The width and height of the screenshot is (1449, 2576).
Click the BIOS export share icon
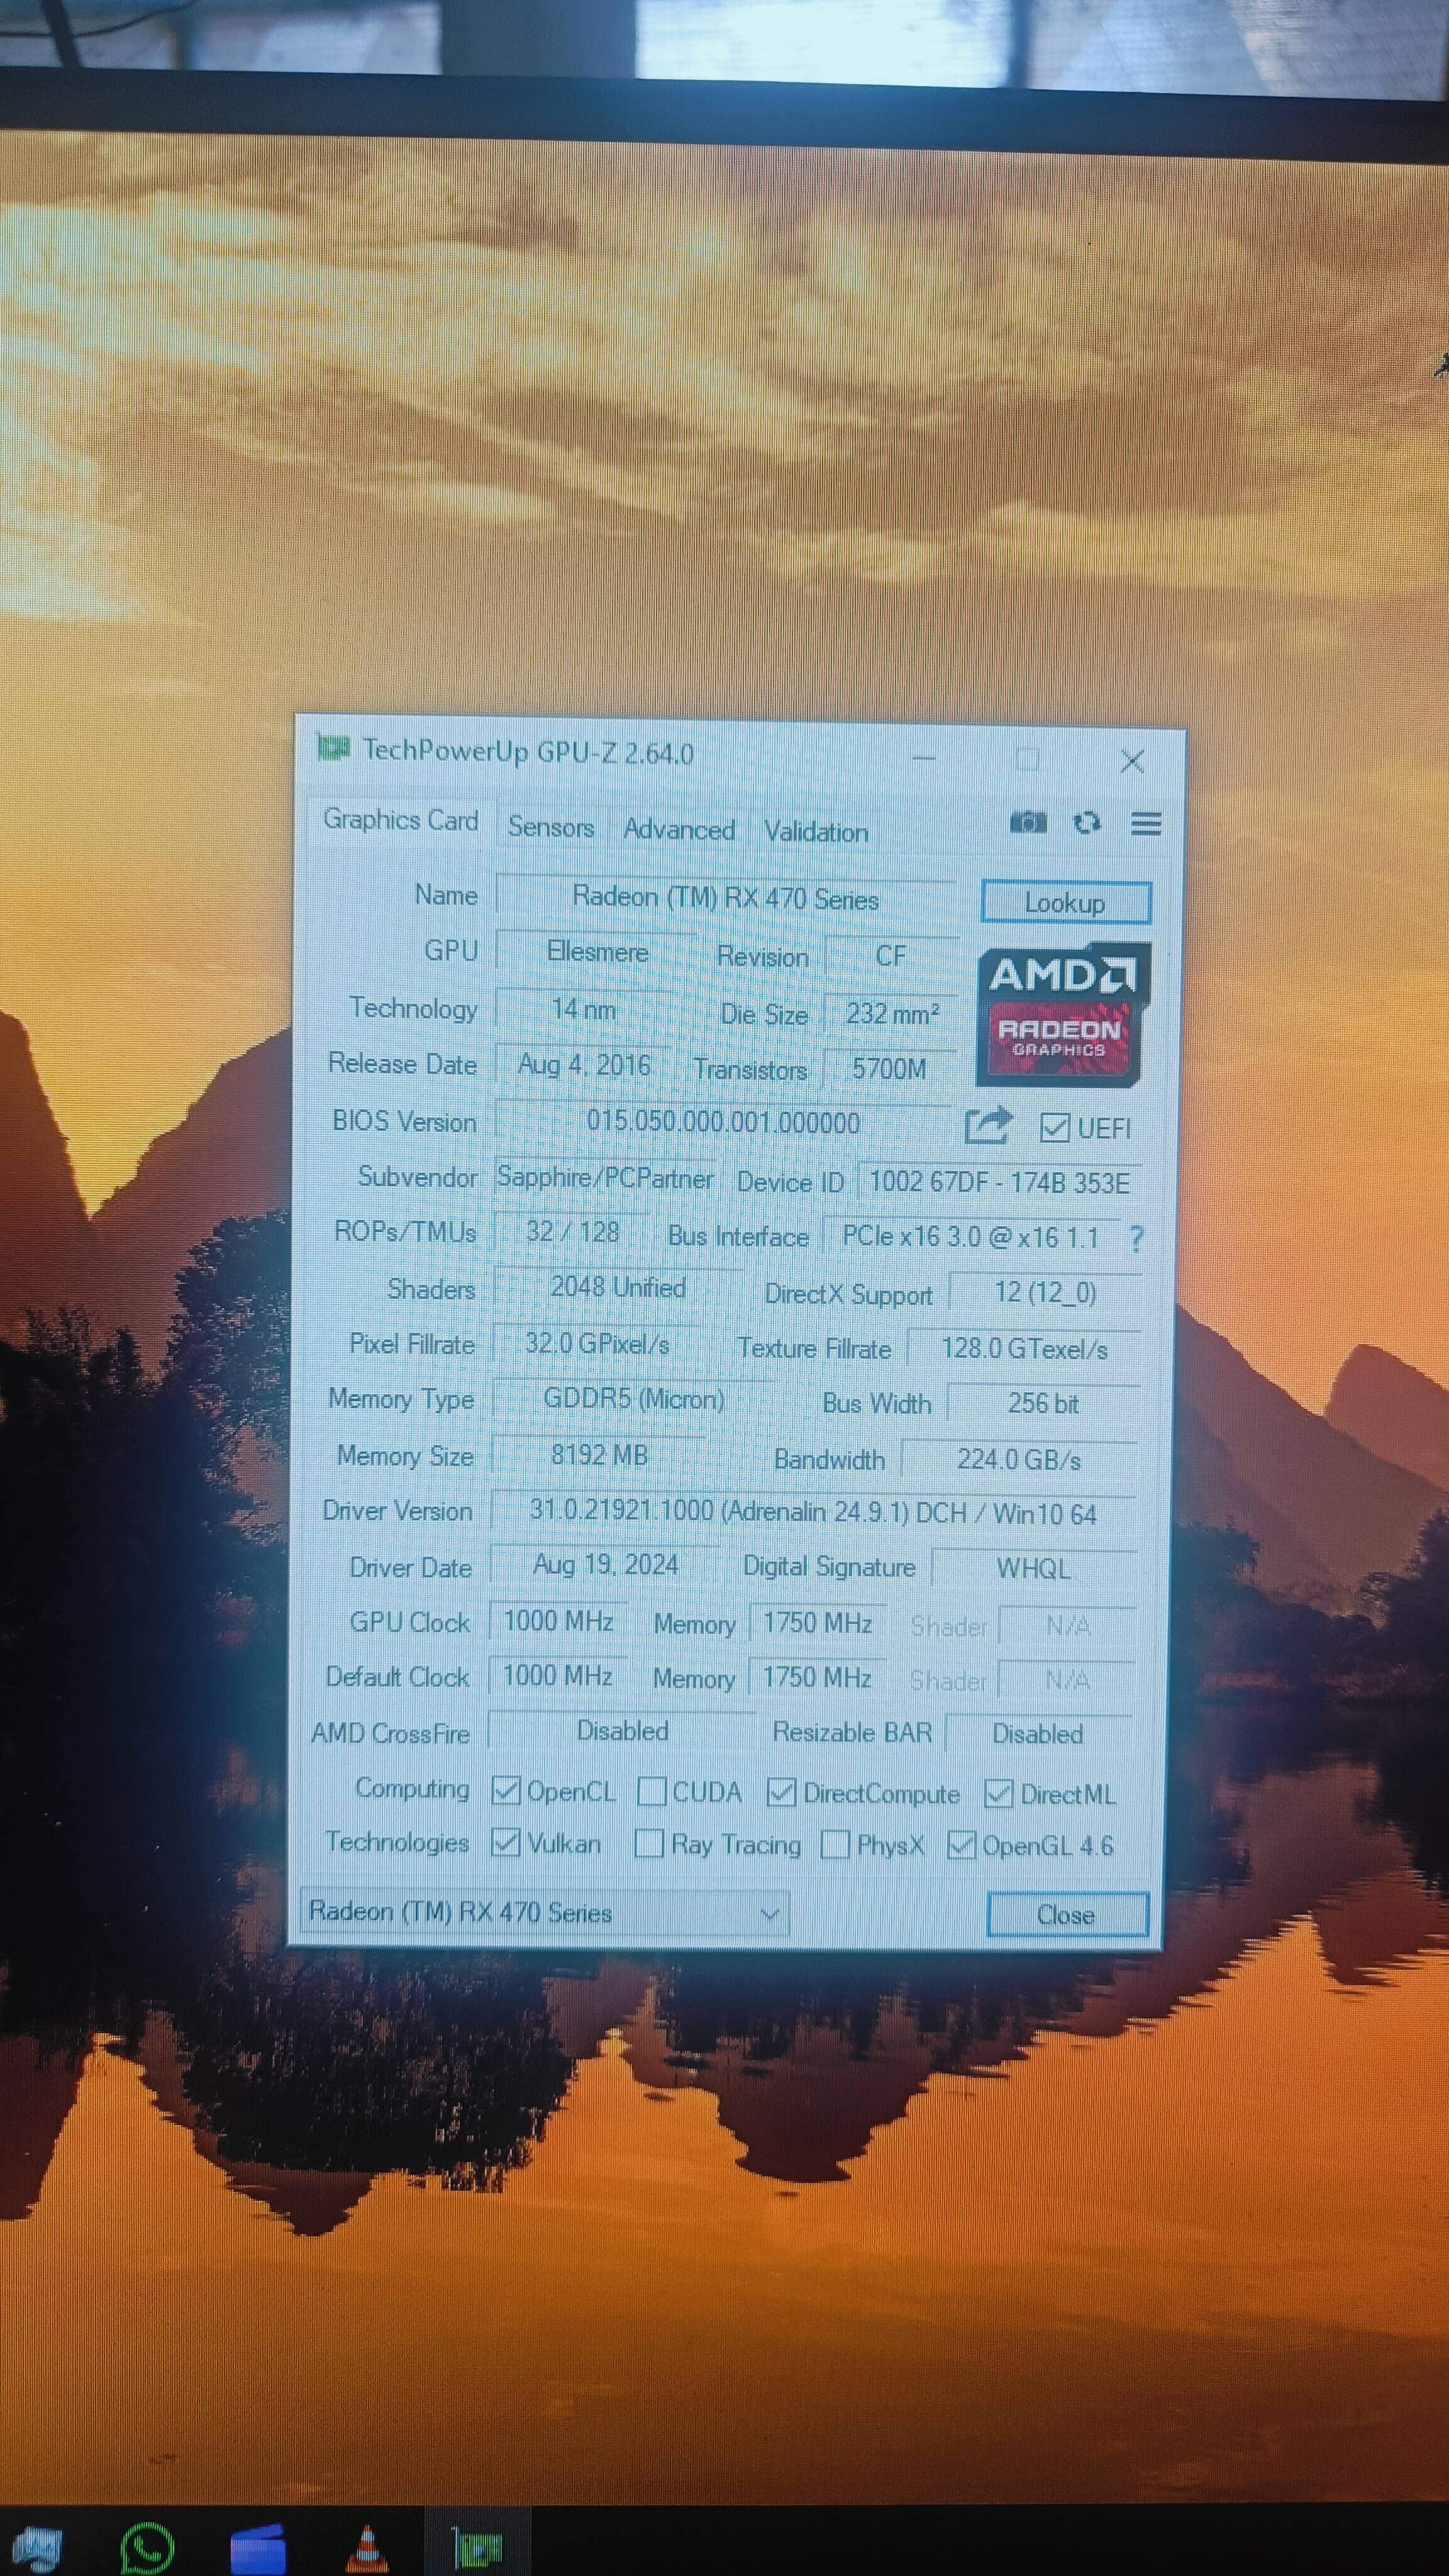(988, 1126)
